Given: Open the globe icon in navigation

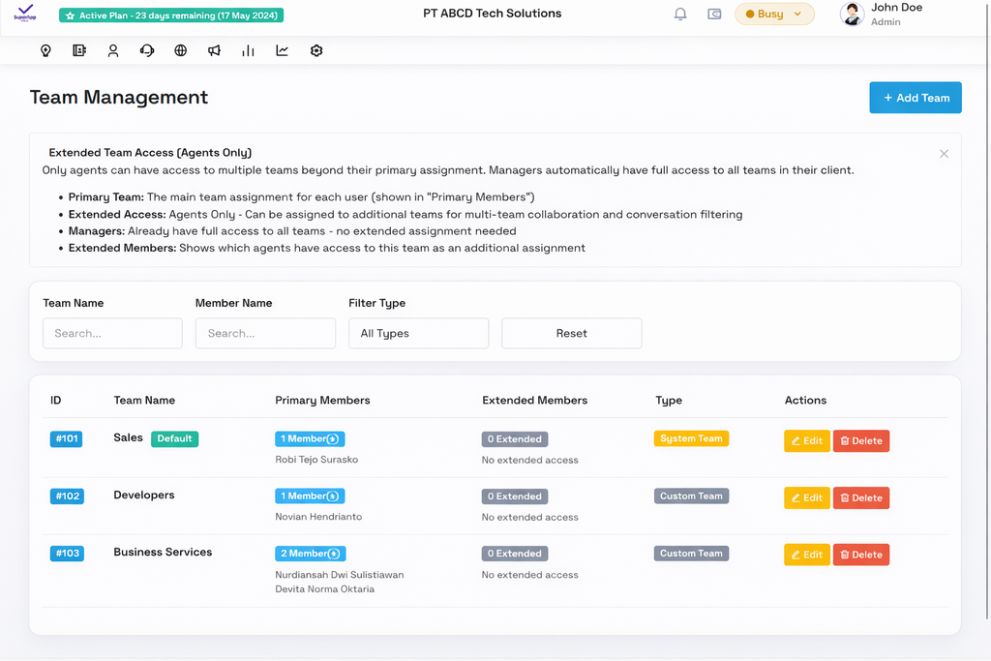Looking at the screenshot, I should [x=181, y=51].
